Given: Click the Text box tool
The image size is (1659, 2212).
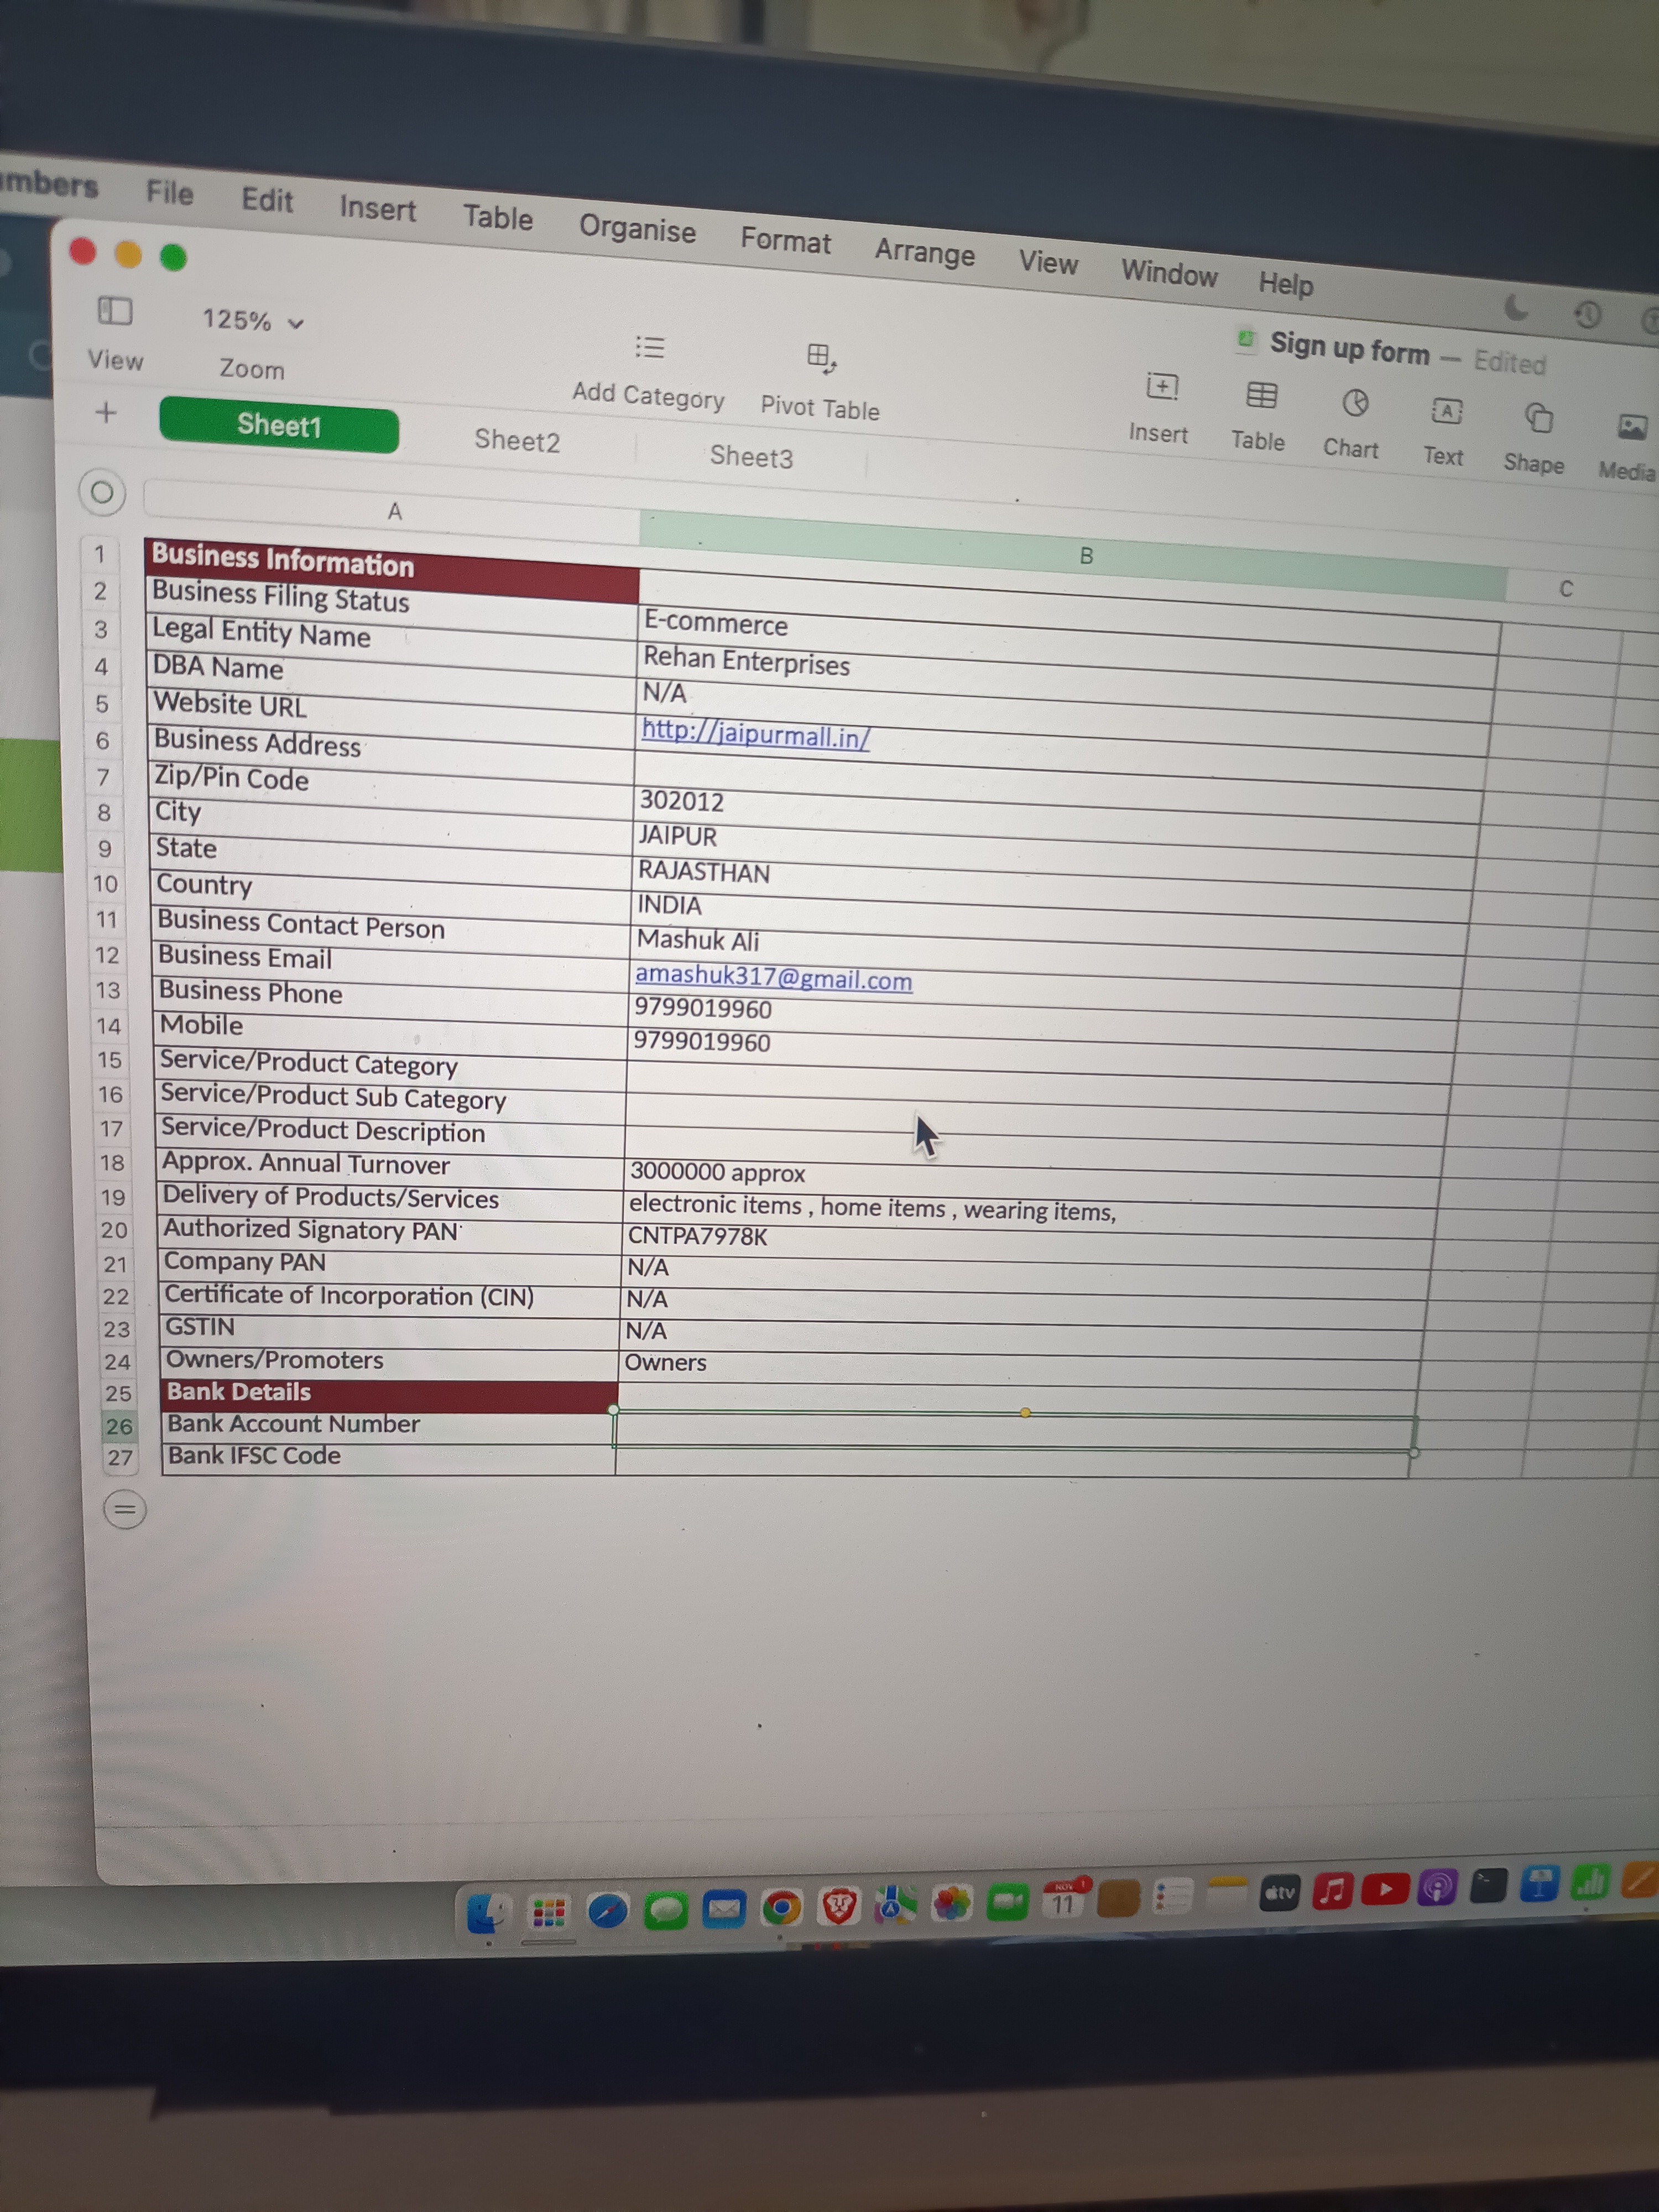Looking at the screenshot, I should coord(1446,411).
